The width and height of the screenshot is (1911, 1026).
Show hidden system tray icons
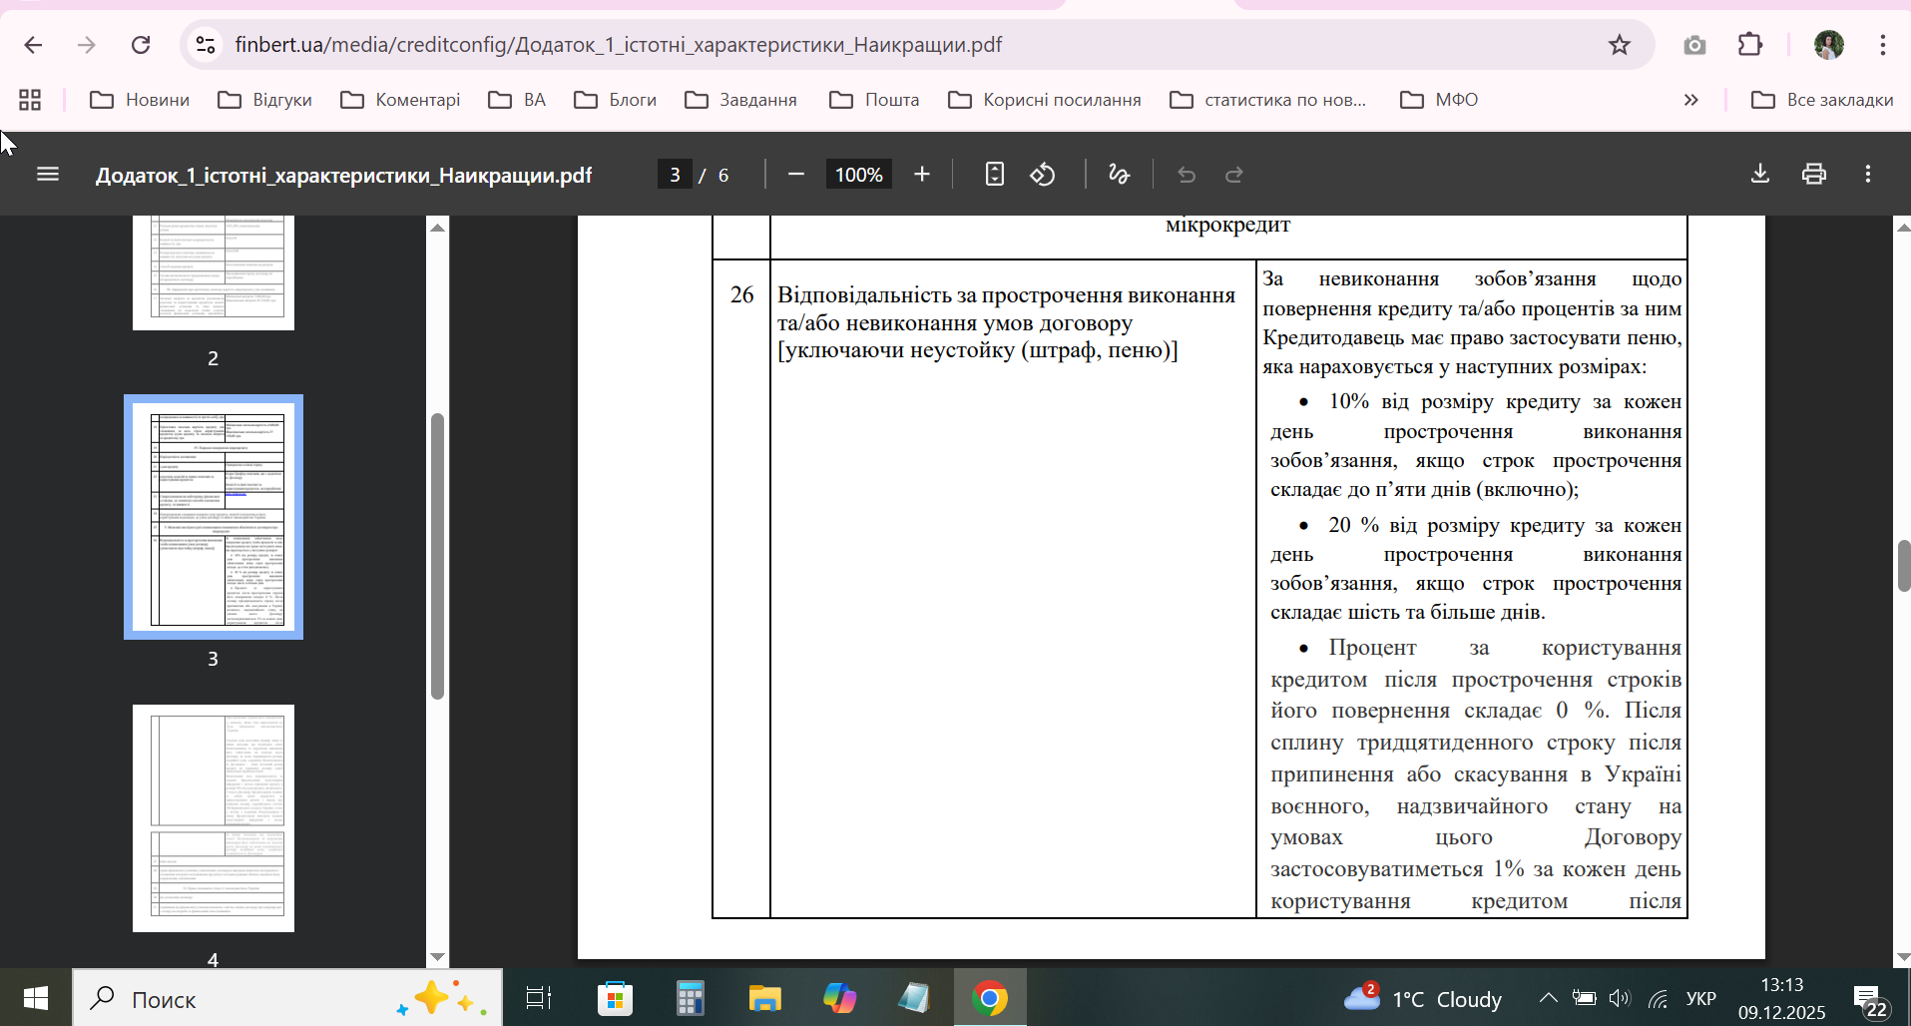1548,998
